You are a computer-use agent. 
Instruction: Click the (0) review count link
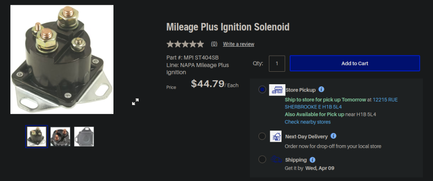214,44
